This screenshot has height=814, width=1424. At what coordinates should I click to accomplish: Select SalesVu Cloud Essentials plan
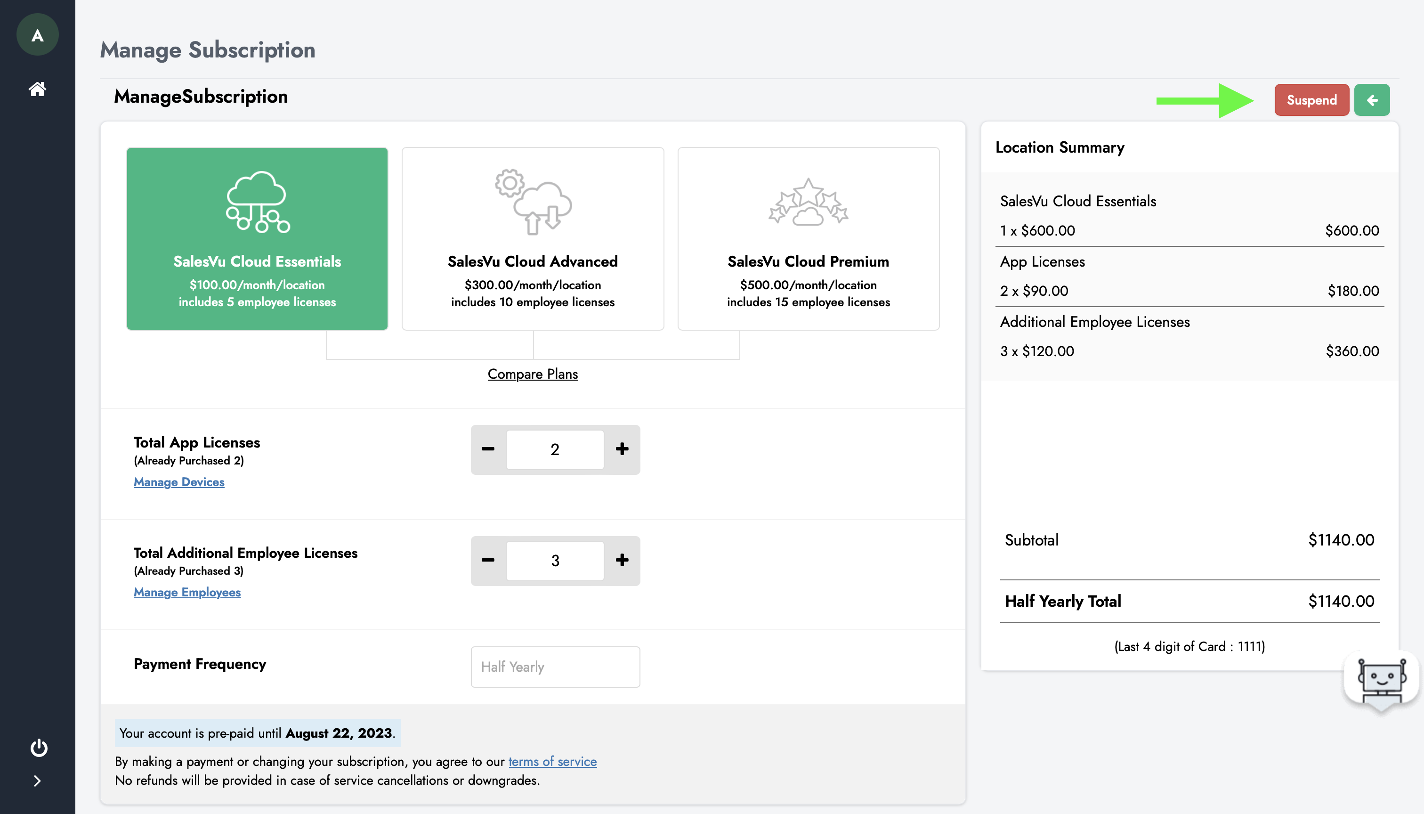pos(257,239)
